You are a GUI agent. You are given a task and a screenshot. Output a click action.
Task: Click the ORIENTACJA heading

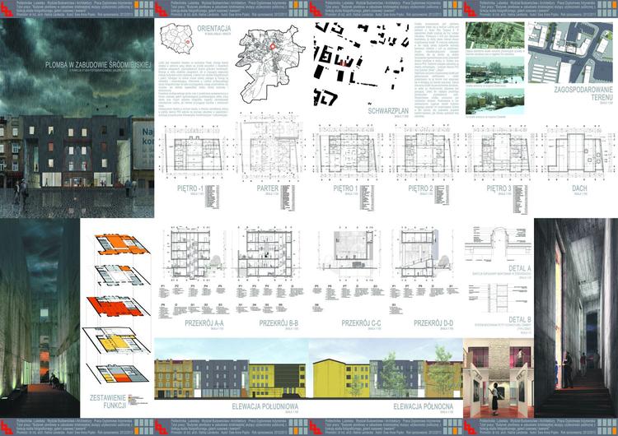(214, 29)
